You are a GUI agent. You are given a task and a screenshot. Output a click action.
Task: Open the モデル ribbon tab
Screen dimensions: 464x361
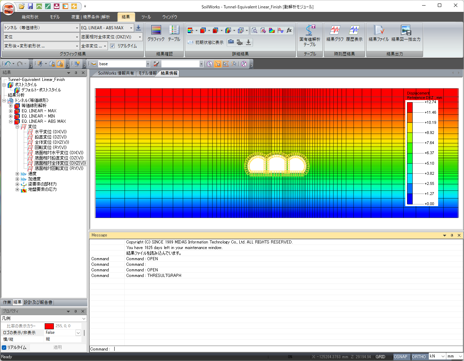pyautogui.click(x=55, y=17)
